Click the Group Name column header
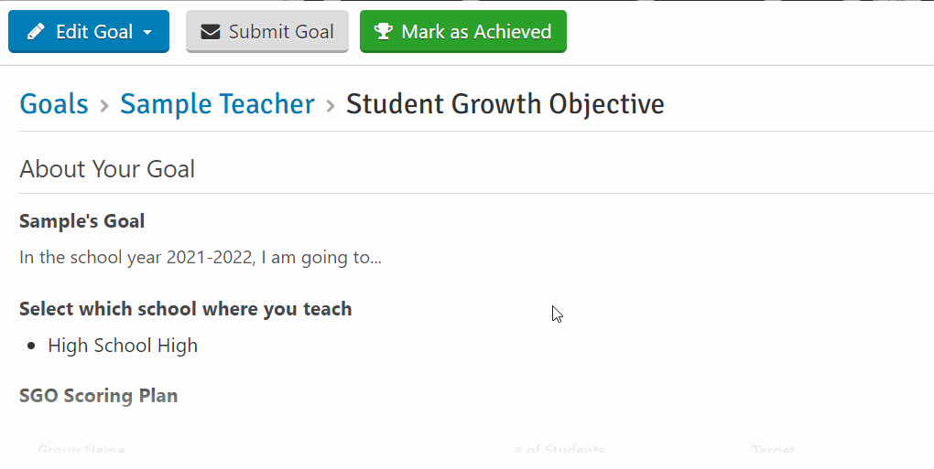The image size is (934, 469). tap(81, 450)
